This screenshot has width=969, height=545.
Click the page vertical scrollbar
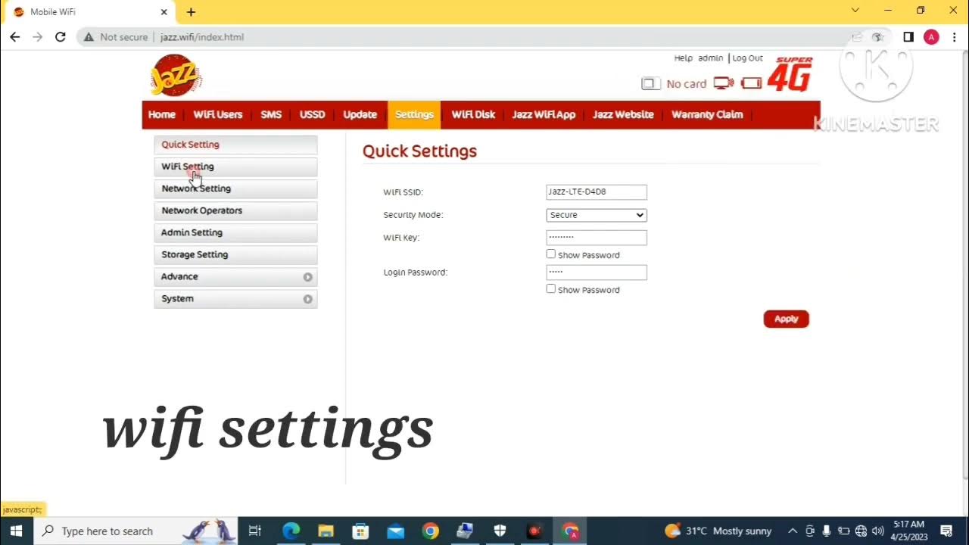(x=964, y=265)
